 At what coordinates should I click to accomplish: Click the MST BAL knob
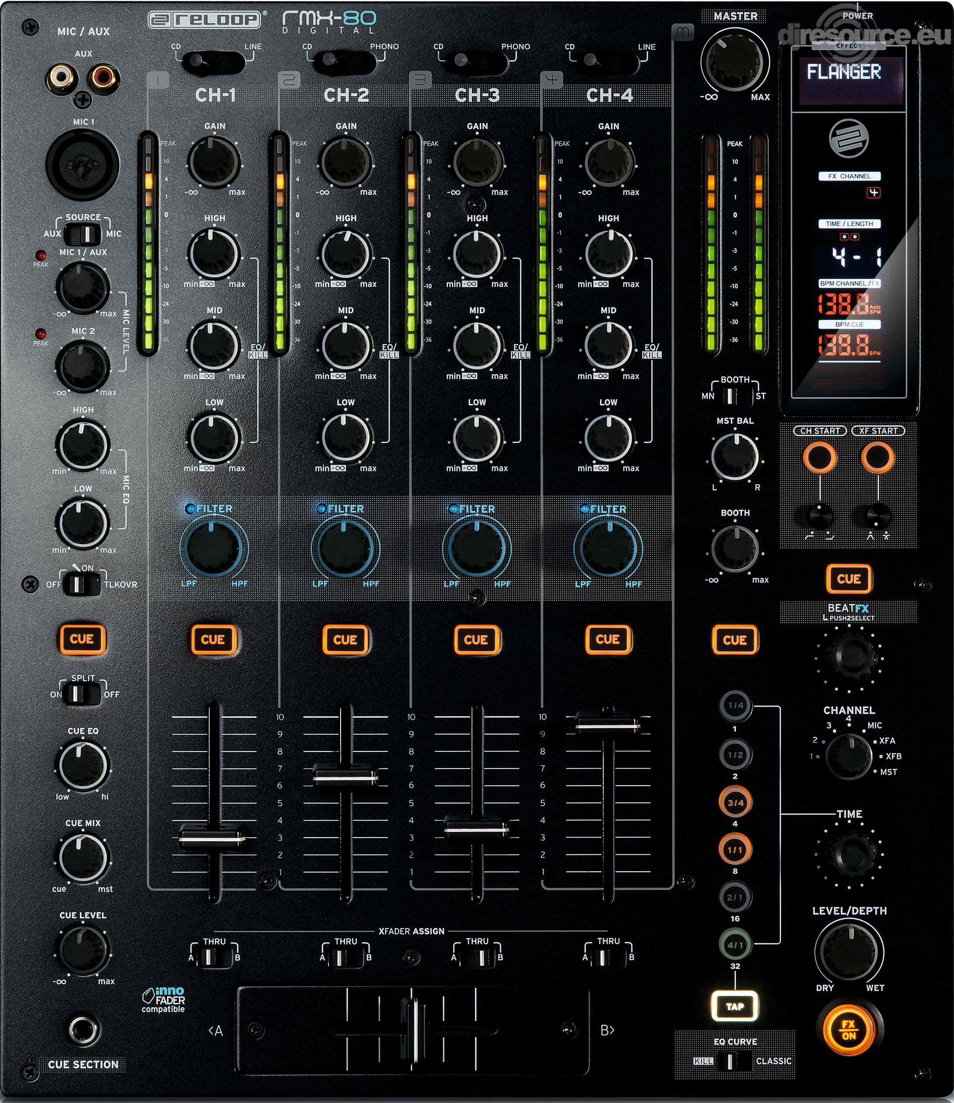(x=735, y=457)
